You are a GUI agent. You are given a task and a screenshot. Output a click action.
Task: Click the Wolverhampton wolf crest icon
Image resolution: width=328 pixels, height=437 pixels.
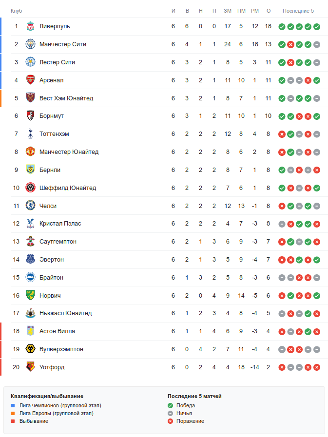click(x=30, y=349)
